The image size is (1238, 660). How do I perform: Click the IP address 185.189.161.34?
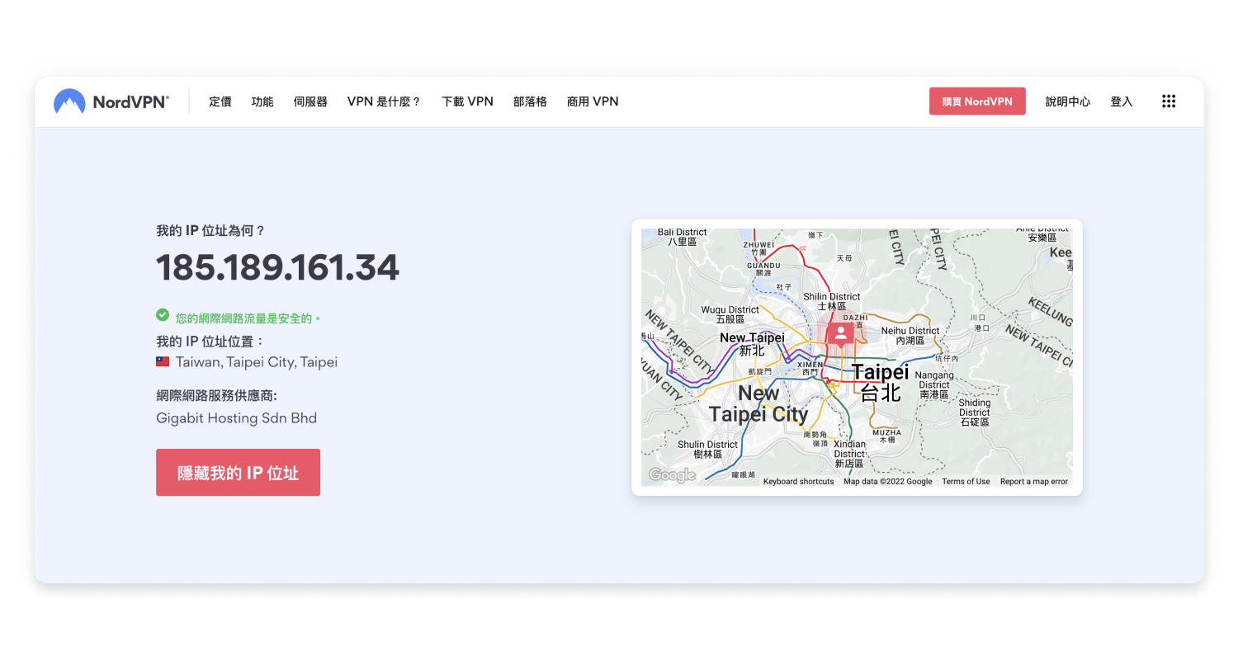[277, 267]
